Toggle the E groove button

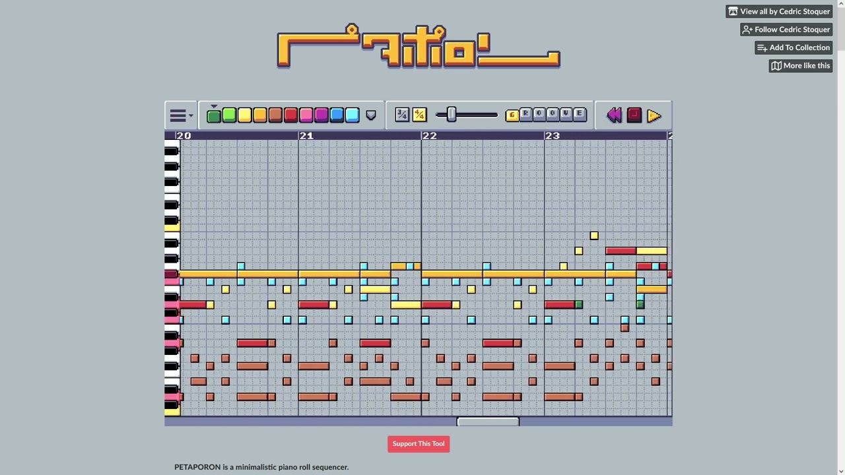[x=580, y=114]
